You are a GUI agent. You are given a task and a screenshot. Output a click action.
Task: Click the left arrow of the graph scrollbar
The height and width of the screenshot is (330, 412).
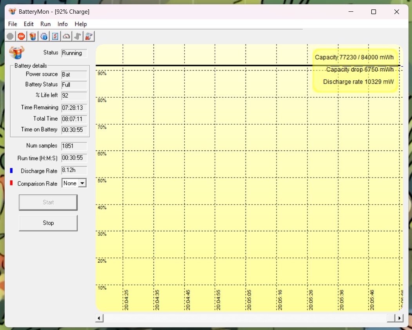(99, 318)
